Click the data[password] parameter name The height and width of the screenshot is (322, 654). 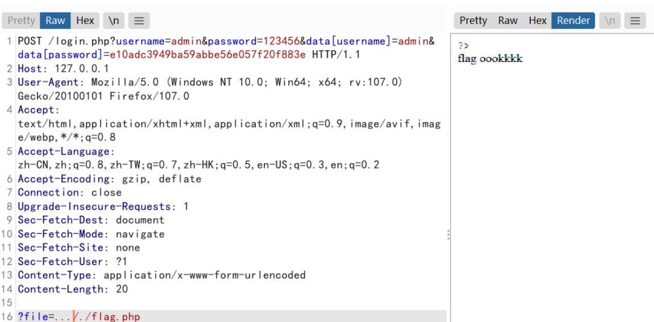point(60,55)
